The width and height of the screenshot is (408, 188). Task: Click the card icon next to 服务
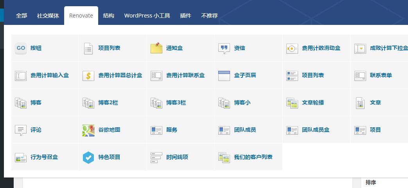156,130
